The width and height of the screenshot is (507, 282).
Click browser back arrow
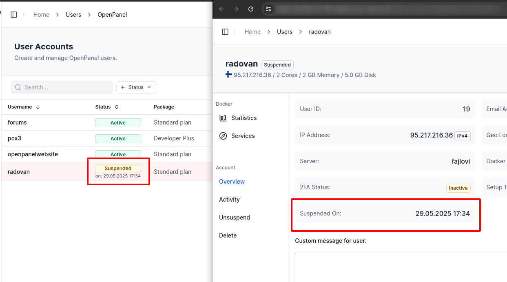(221, 9)
